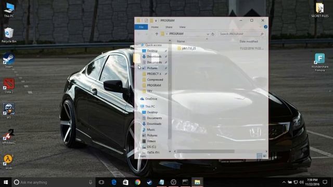
Task: Open the View ribbon tab
Action: [182, 27]
